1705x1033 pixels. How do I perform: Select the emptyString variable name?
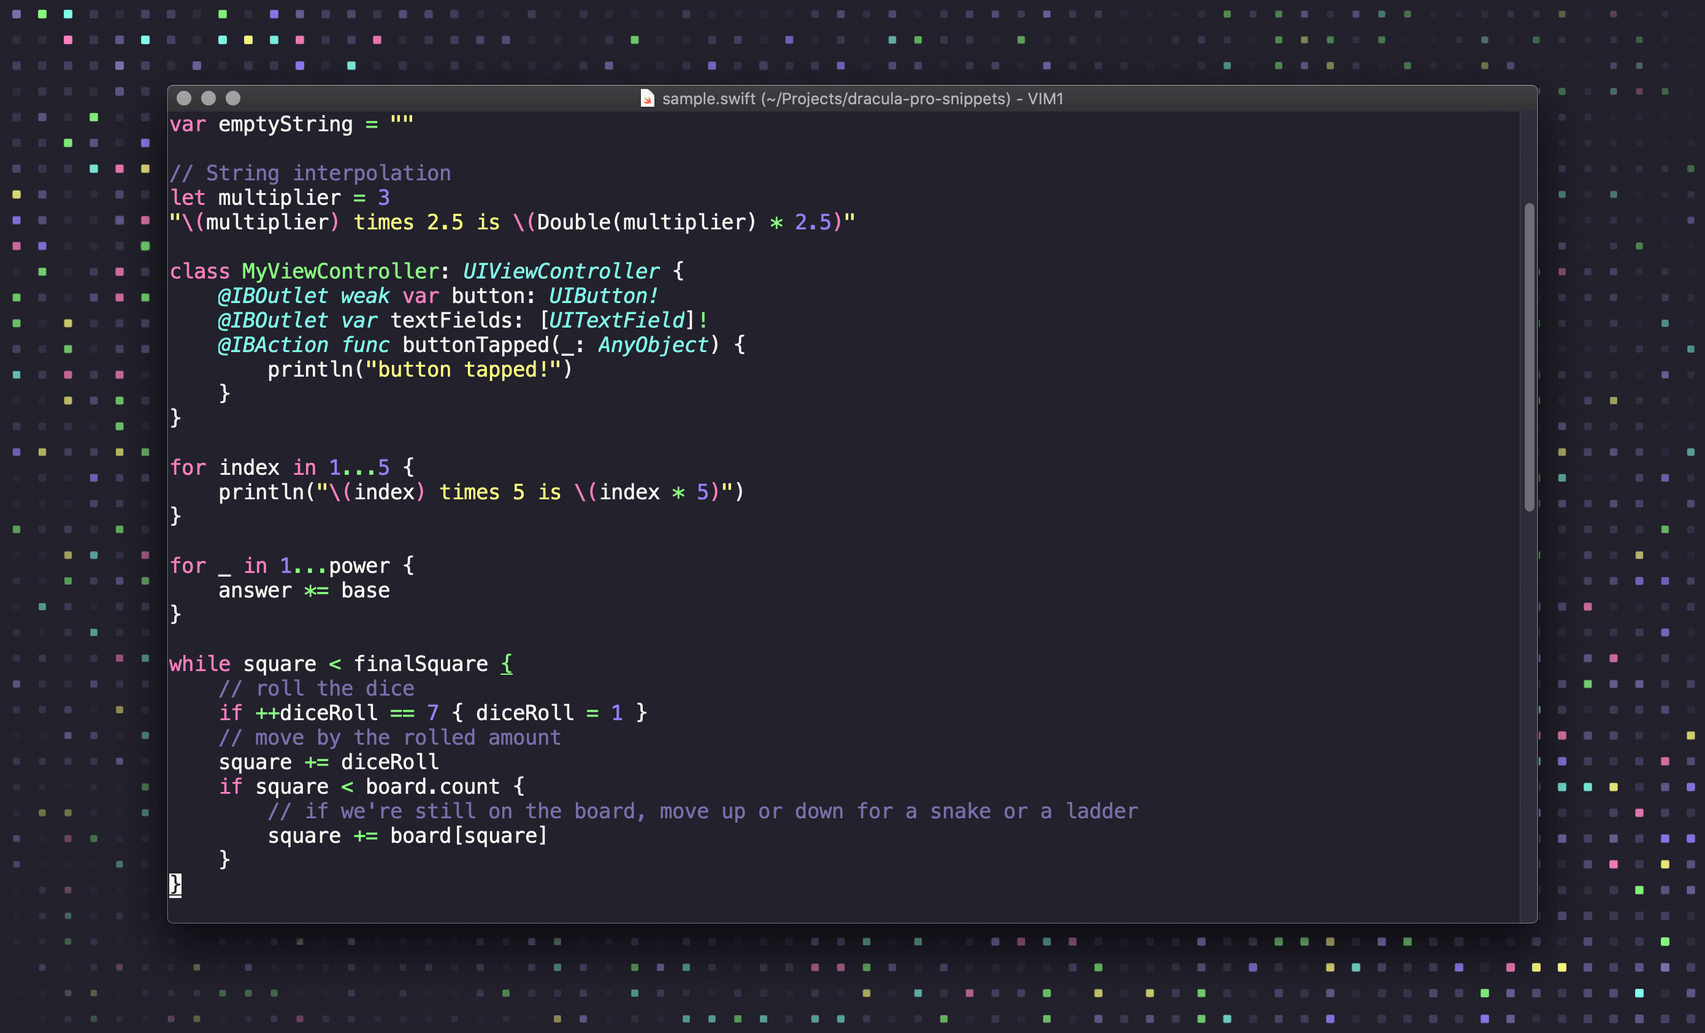pos(286,125)
